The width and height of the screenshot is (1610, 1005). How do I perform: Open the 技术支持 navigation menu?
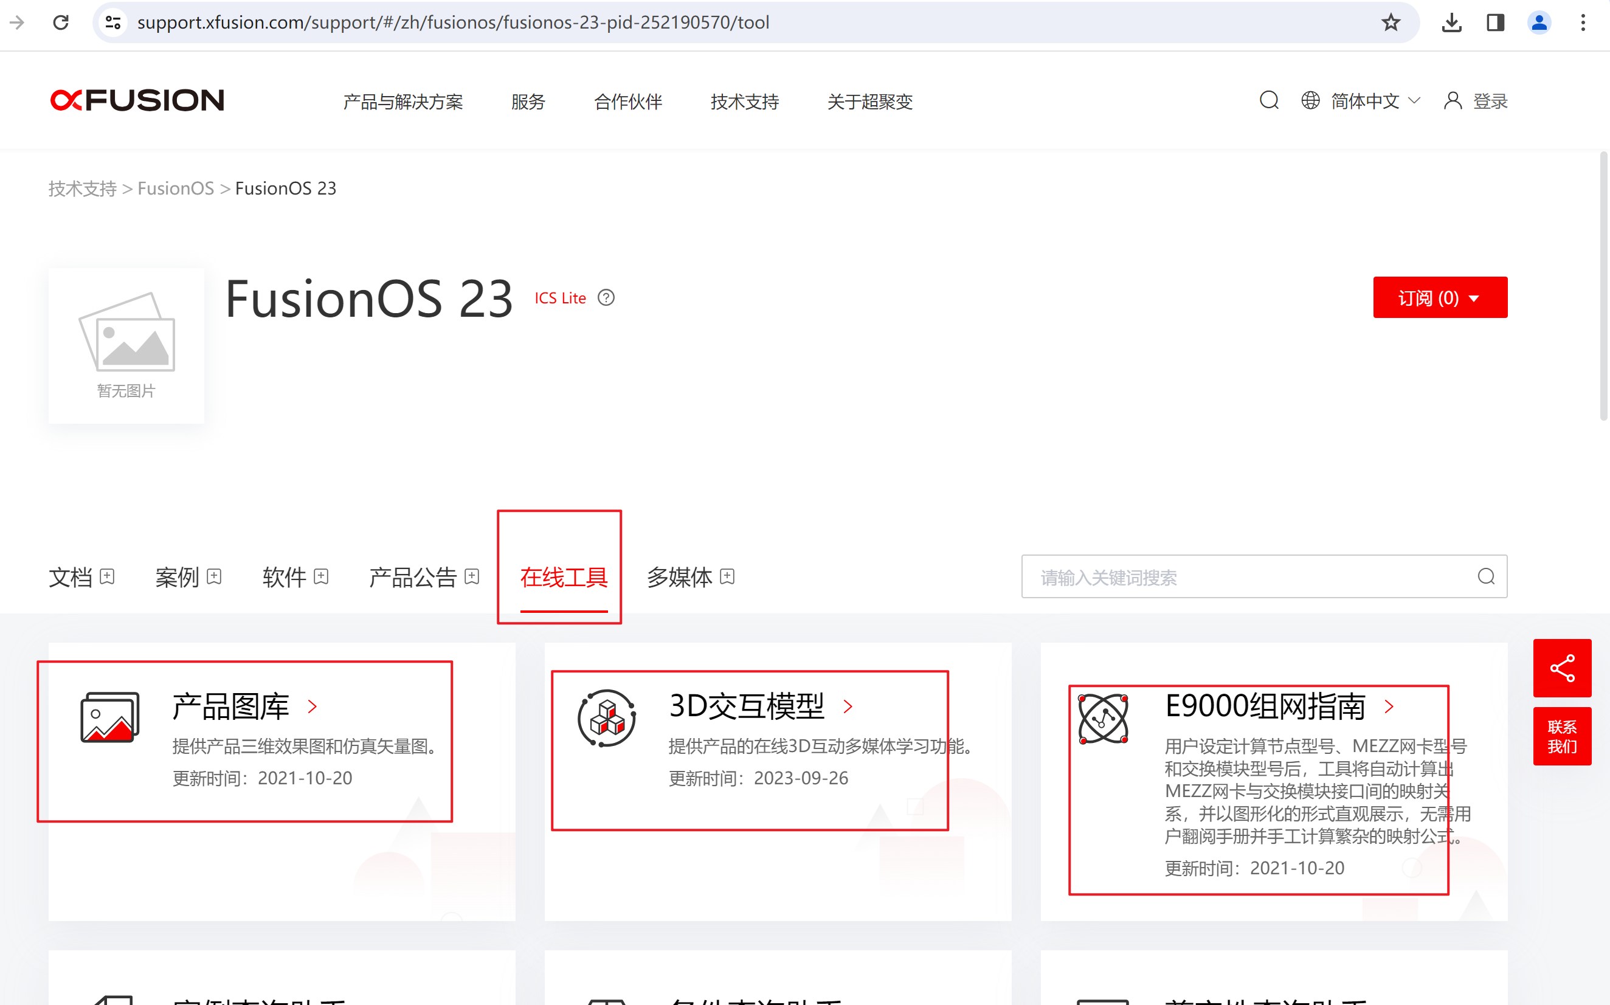pyautogui.click(x=744, y=102)
